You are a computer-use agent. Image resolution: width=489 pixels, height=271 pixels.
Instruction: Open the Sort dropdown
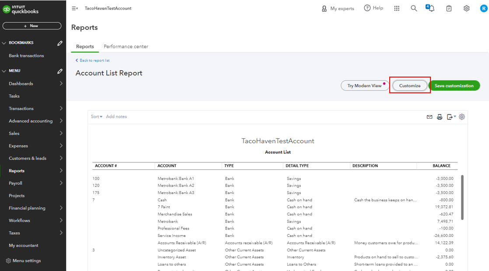point(96,116)
